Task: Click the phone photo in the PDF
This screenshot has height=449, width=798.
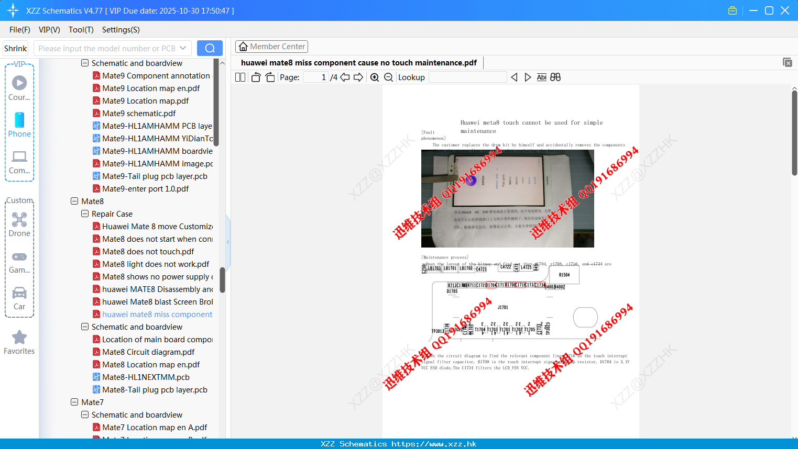Action: (x=508, y=198)
